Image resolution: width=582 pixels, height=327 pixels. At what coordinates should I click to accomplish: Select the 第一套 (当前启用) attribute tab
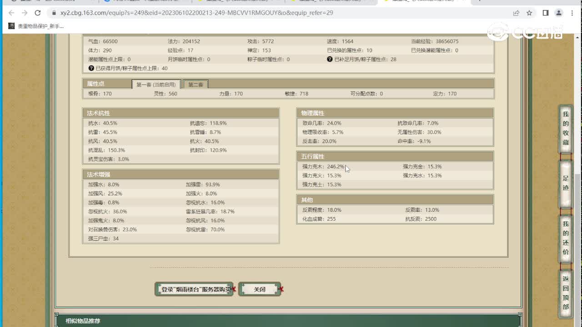point(156,84)
